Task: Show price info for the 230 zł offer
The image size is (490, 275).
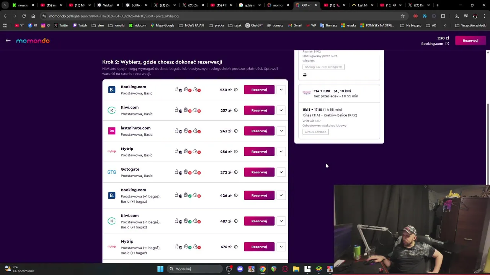Action: 236,90
